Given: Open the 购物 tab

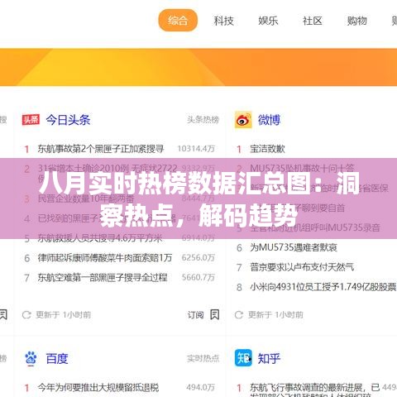Looking at the screenshot, I should (356, 21).
